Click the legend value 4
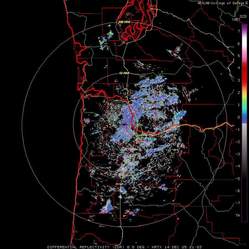Screen dimensions: 249x249 pyautogui.click(x=239, y=68)
